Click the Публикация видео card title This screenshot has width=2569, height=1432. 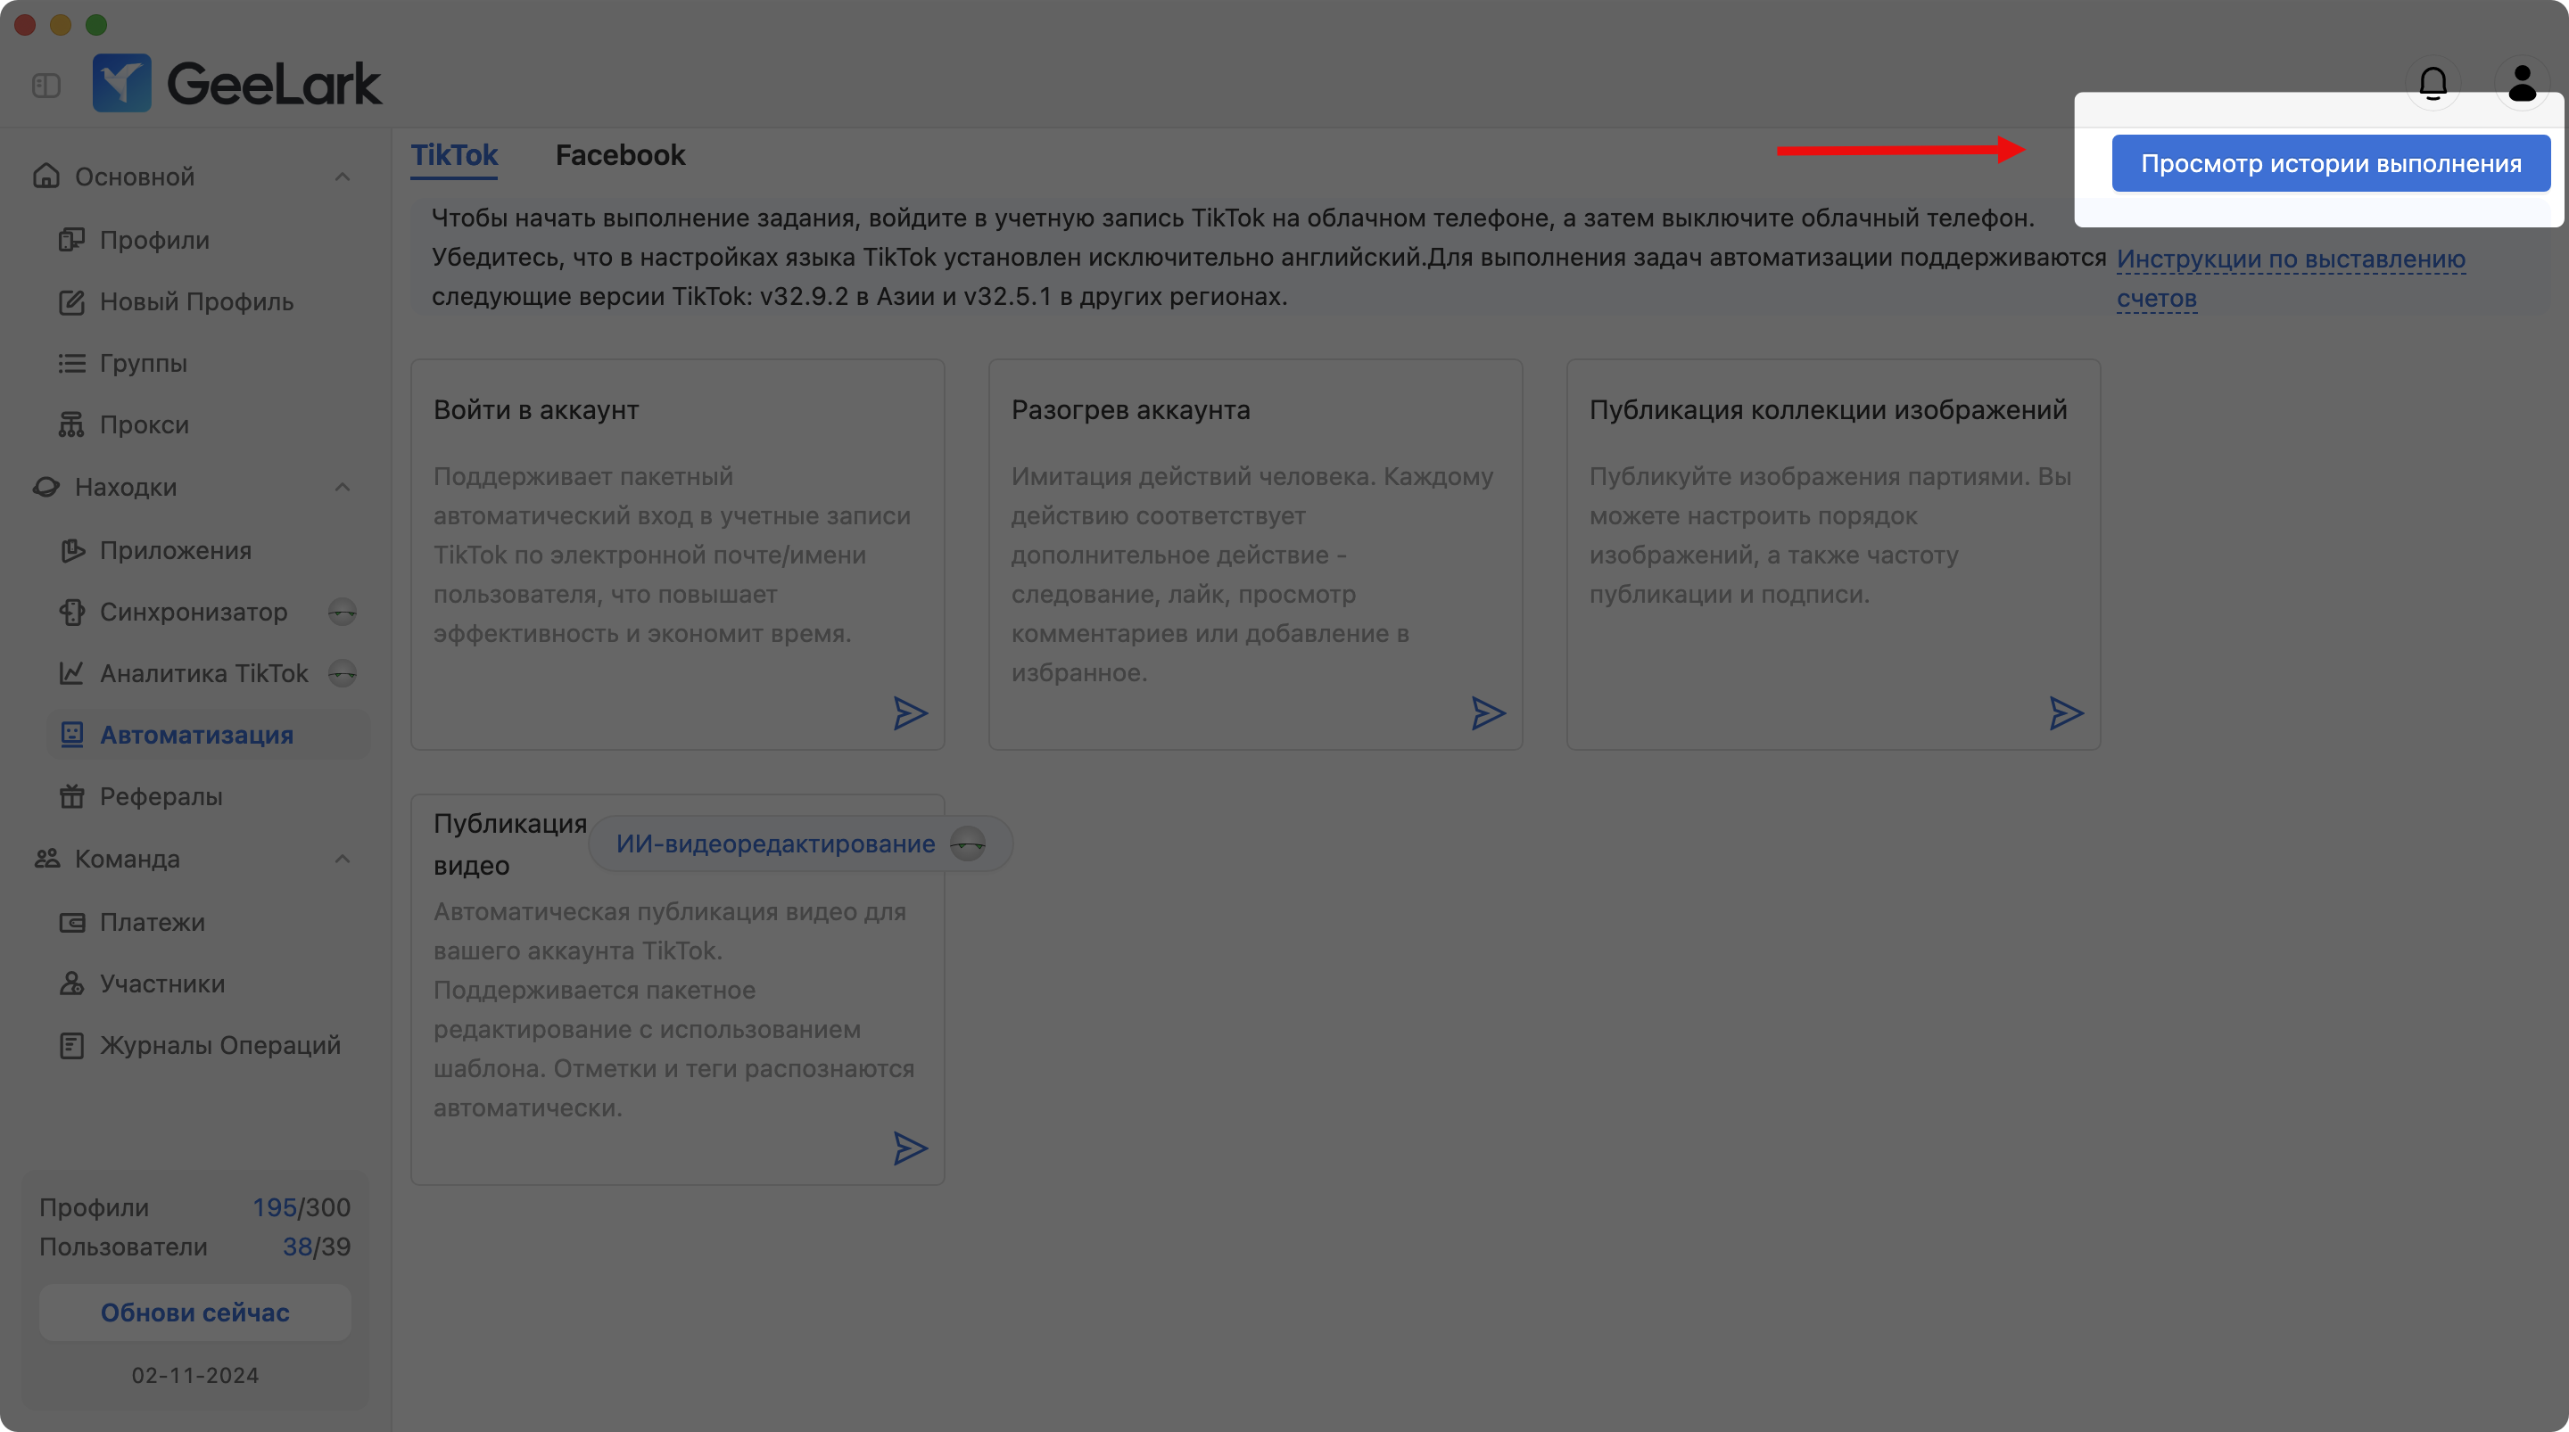click(x=509, y=844)
